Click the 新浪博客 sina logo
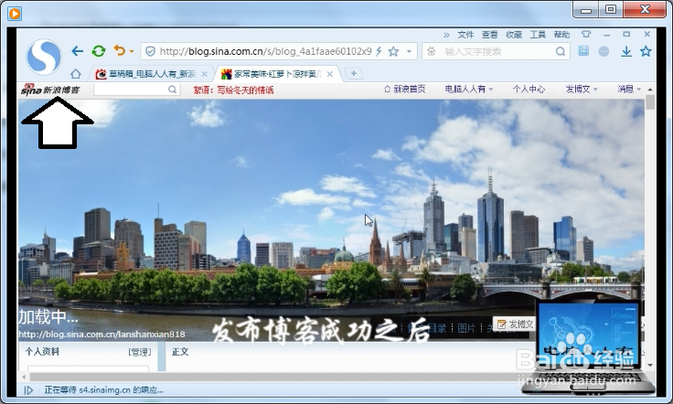 50,90
